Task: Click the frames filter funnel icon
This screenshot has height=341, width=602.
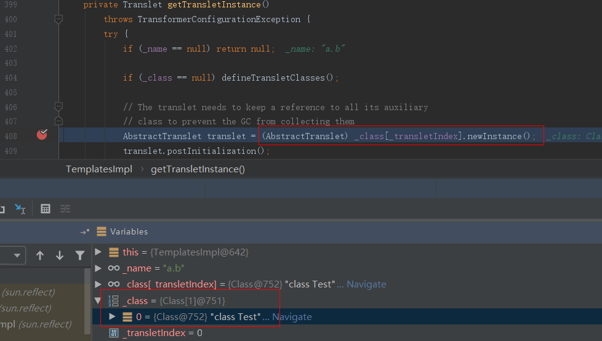Action: [x=80, y=255]
